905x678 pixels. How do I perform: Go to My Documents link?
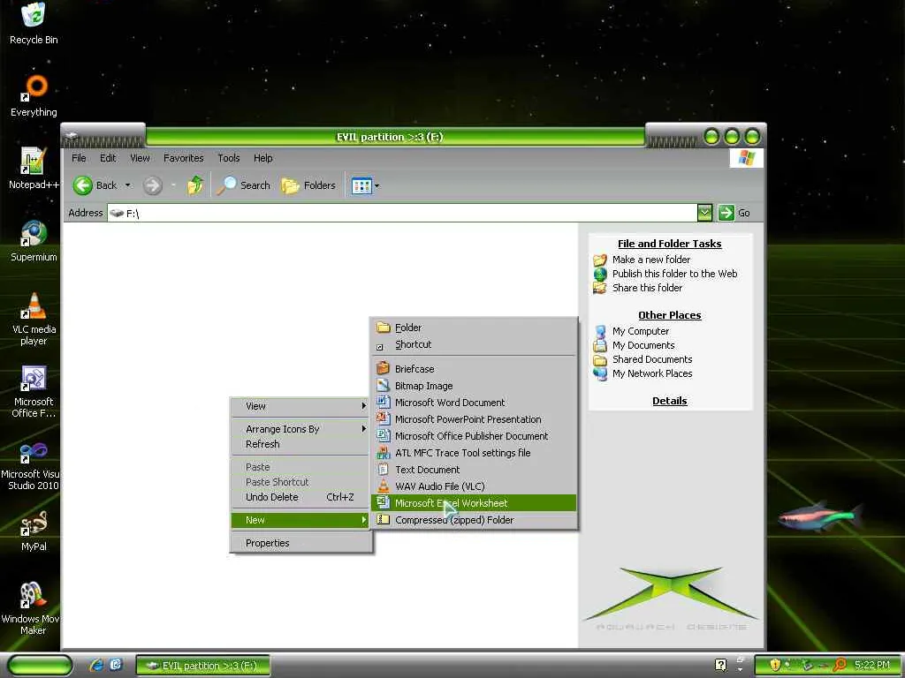coord(643,345)
